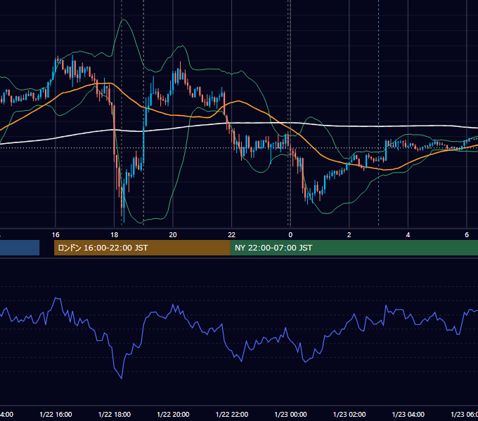Click the blue session bar before London
This screenshot has width=478, height=421.
point(20,248)
